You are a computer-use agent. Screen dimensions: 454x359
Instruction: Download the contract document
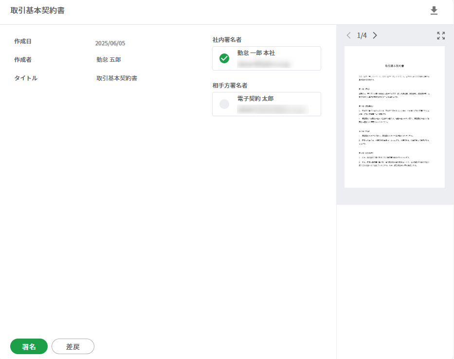pos(434,10)
